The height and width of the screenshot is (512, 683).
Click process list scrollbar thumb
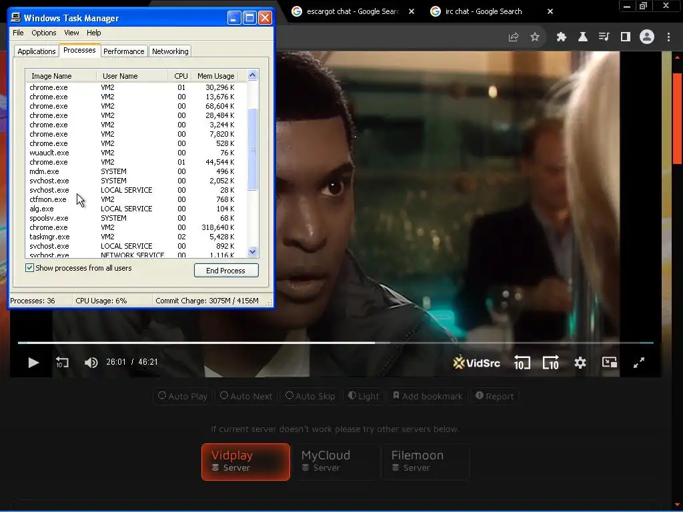(x=253, y=149)
